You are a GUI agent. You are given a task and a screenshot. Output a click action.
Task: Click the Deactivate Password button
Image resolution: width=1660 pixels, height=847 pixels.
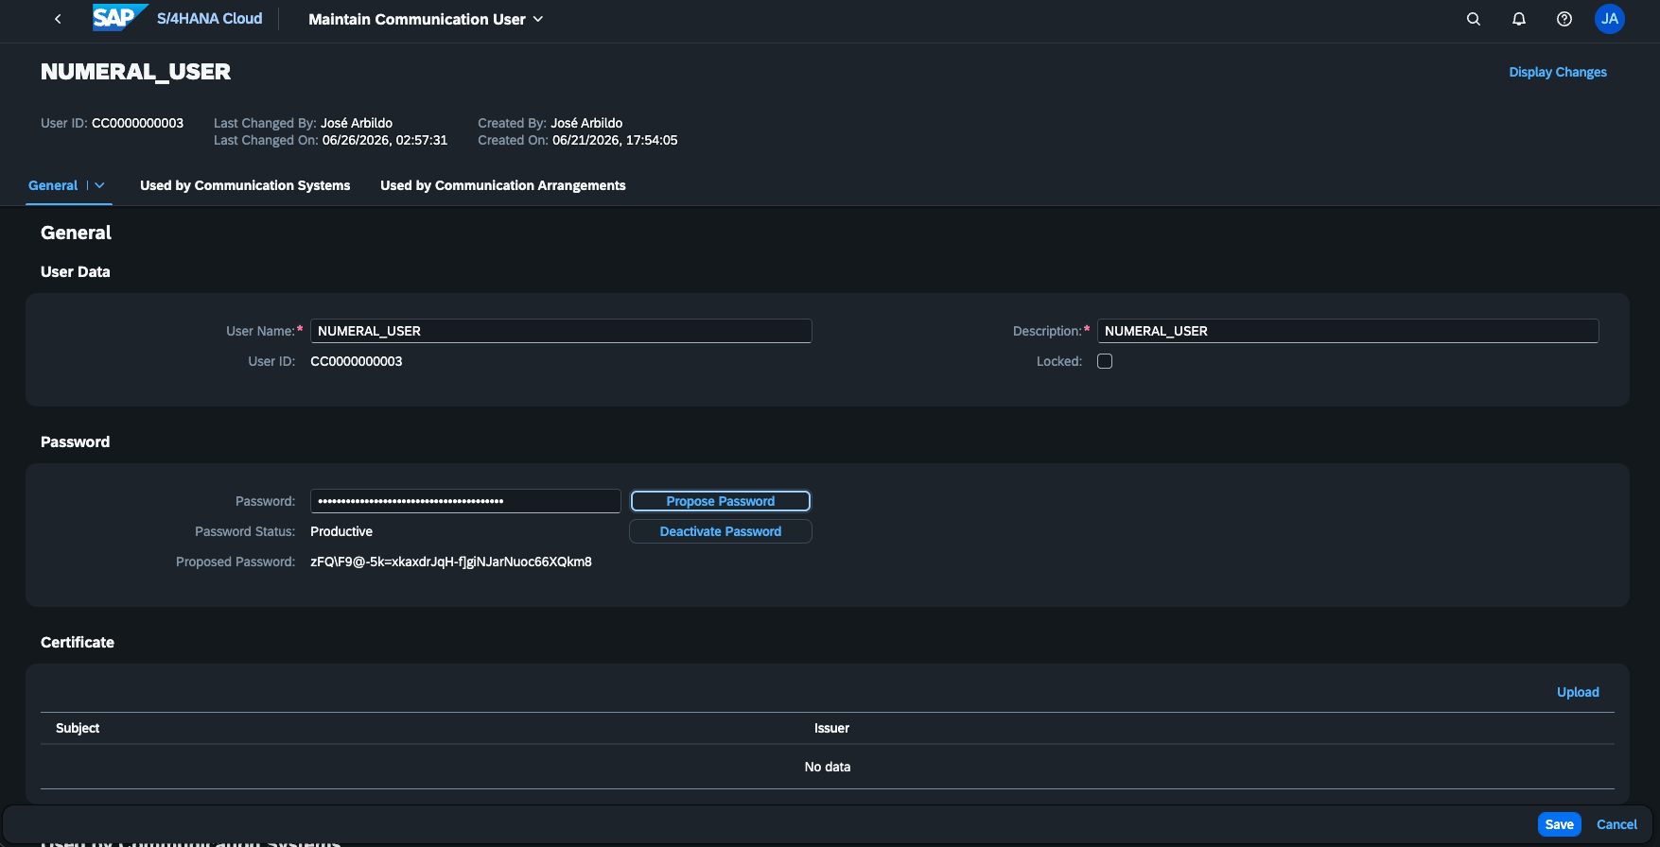click(x=721, y=531)
